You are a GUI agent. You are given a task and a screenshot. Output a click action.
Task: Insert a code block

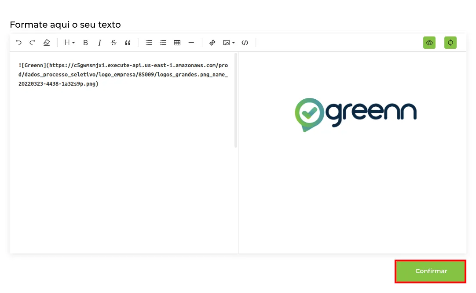(245, 43)
